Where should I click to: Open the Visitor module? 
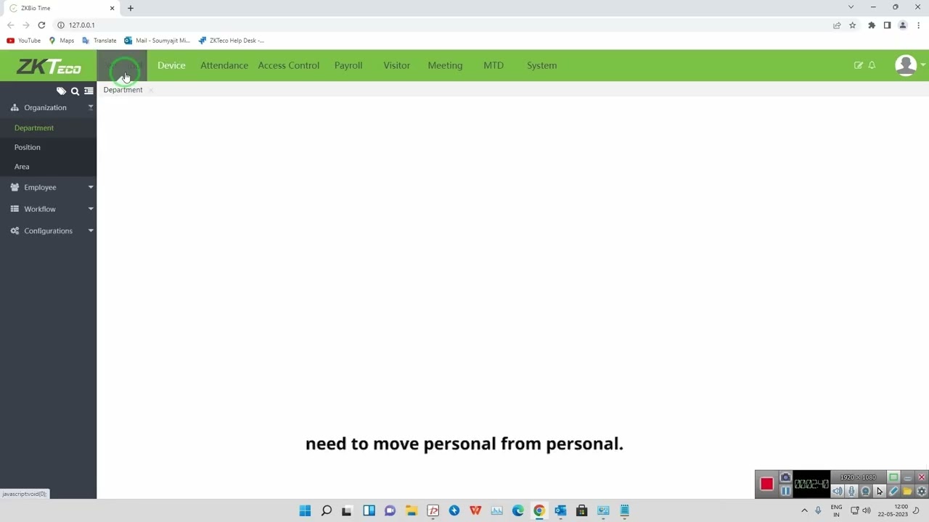pyautogui.click(x=397, y=65)
